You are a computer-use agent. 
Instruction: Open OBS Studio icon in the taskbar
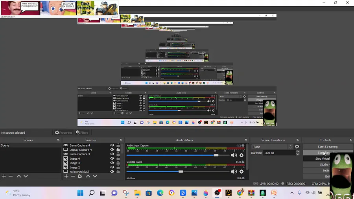tap(217, 193)
